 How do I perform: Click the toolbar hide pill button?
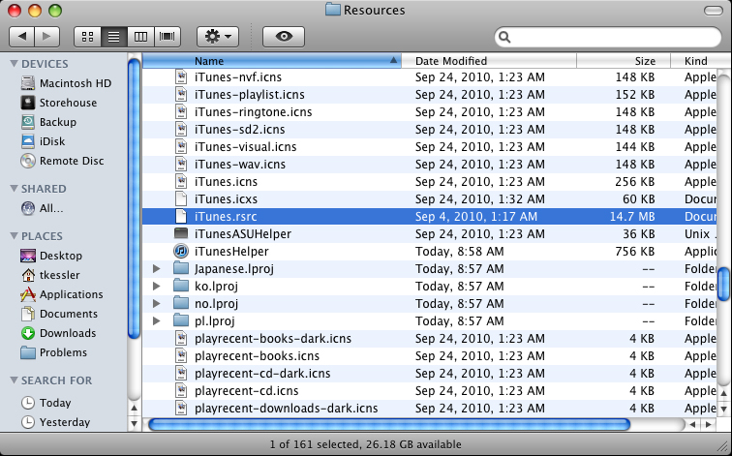713,11
